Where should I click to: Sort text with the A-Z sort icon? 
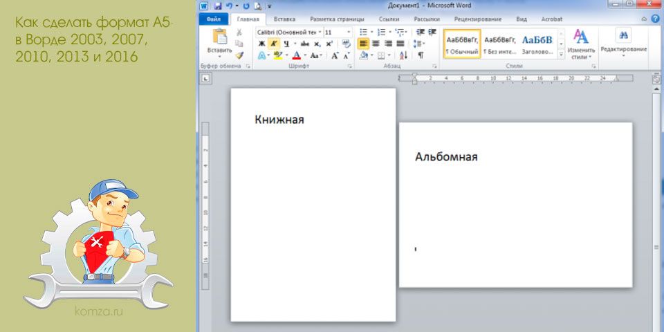coord(403,55)
